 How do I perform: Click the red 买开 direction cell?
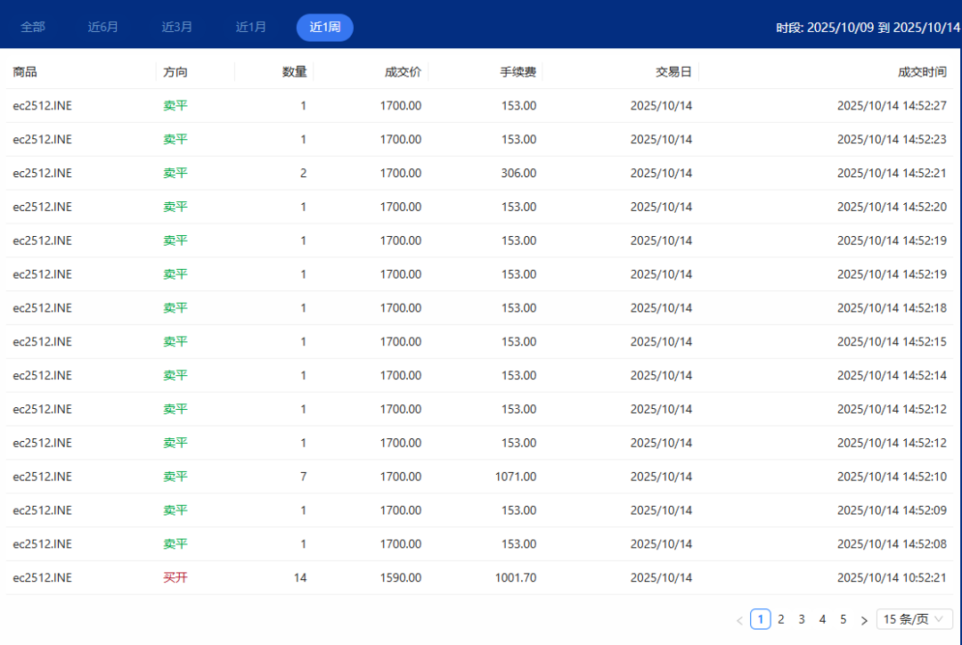[x=175, y=577]
